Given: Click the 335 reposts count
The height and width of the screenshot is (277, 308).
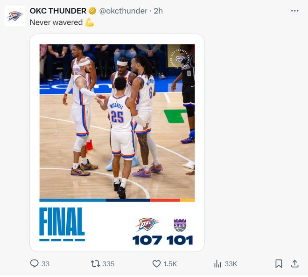Looking at the screenshot, I should [x=108, y=263].
